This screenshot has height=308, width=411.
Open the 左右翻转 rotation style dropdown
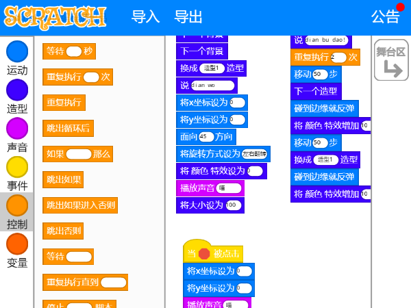pyautogui.click(x=255, y=153)
